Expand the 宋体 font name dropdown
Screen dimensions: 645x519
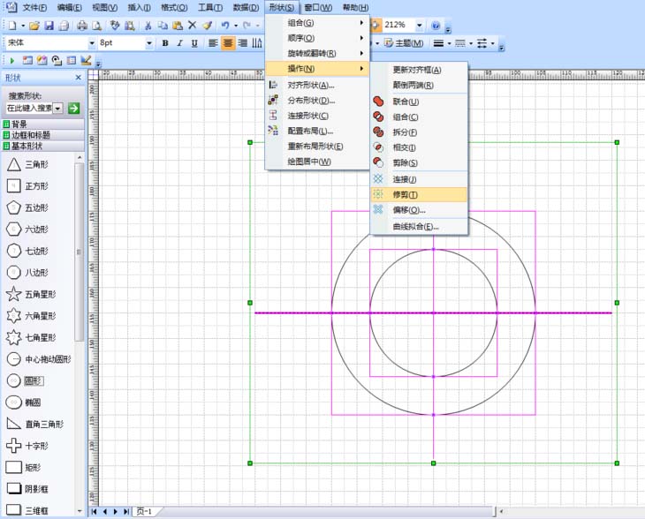pyautogui.click(x=91, y=42)
